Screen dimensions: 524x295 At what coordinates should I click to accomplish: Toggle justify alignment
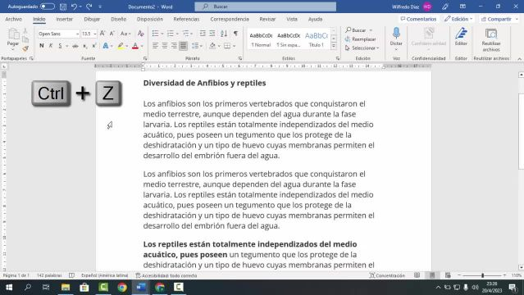pyautogui.click(x=183, y=46)
